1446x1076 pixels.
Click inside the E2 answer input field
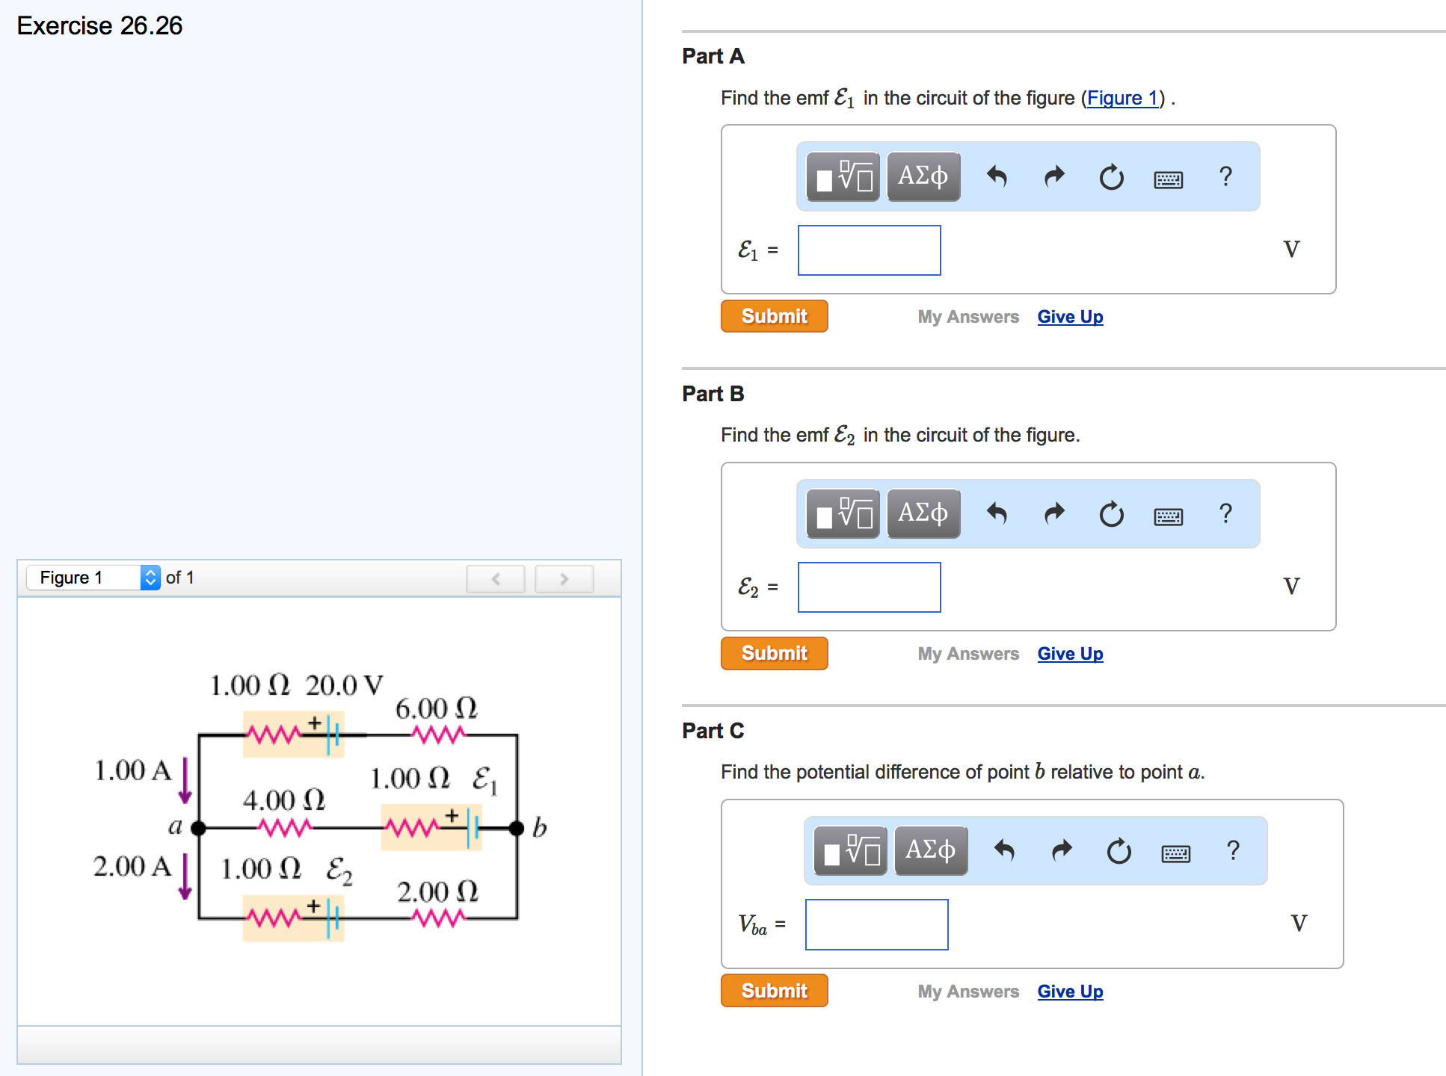tap(869, 587)
